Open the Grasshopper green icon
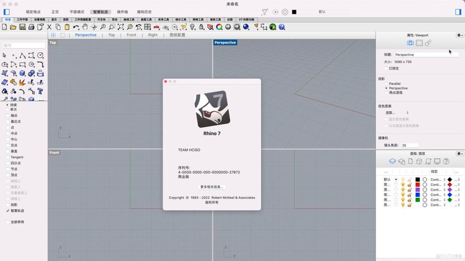The height and width of the screenshot is (261, 465). point(273,27)
